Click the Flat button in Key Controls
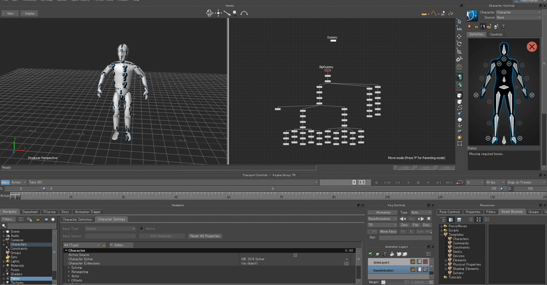Image resolution: width=547 pixels, height=285 pixels. 416,225
